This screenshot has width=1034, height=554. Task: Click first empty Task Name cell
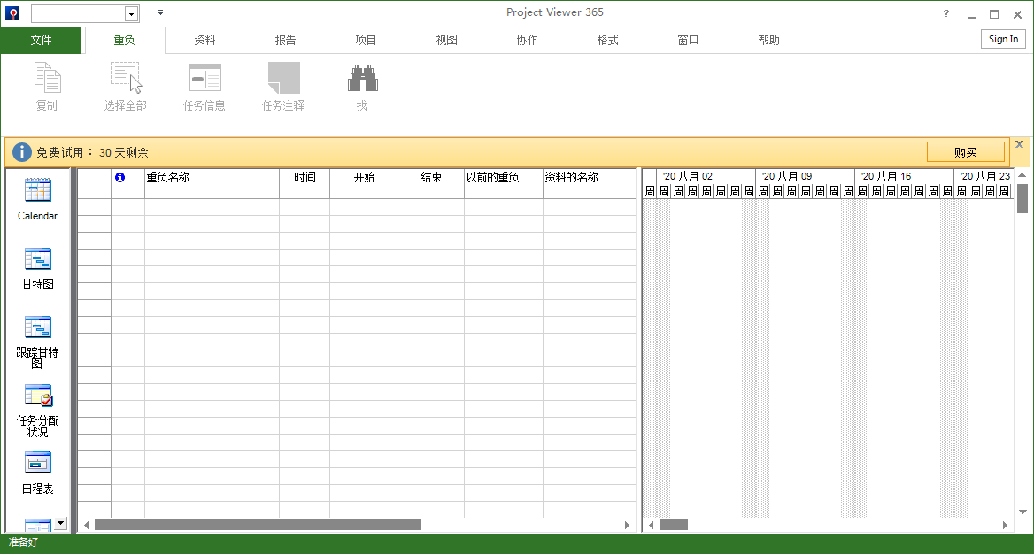pos(212,207)
